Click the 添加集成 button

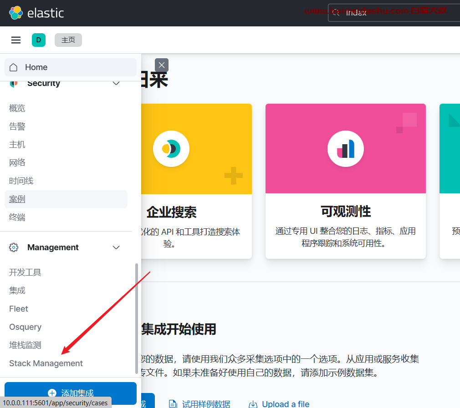pos(71,393)
